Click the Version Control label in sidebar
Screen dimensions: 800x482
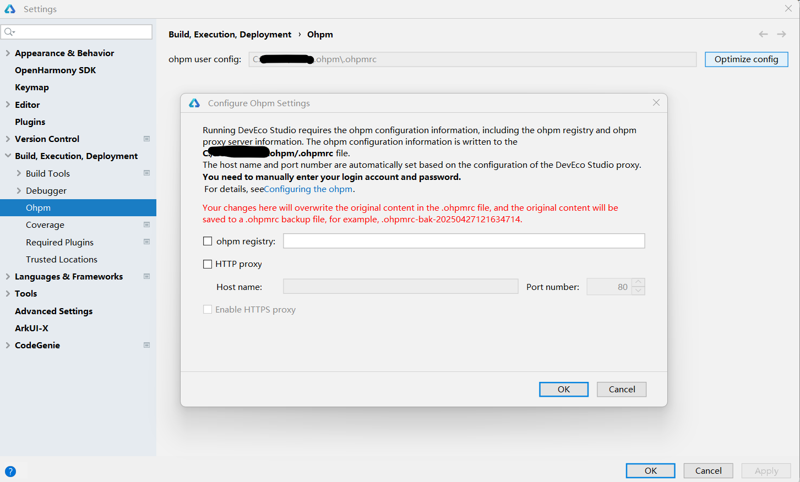[47, 139]
